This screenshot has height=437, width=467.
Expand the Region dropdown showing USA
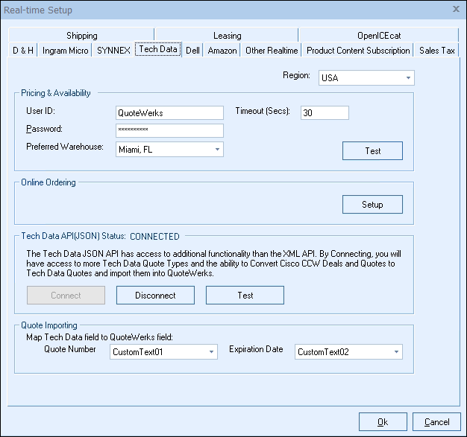[x=366, y=78]
